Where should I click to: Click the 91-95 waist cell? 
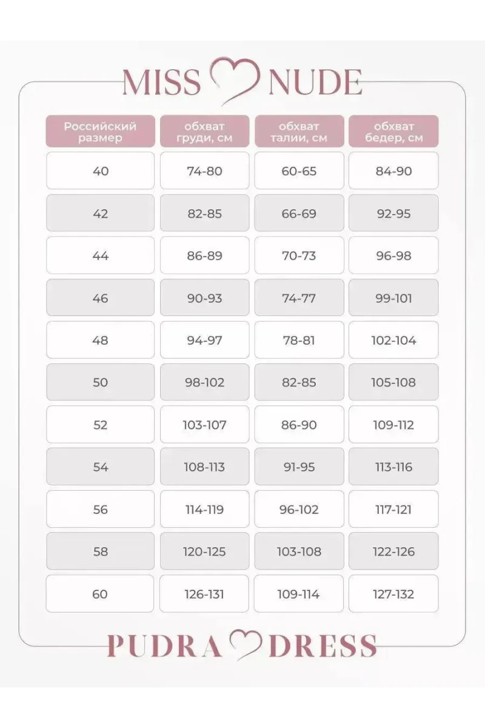[x=299, y=467]
